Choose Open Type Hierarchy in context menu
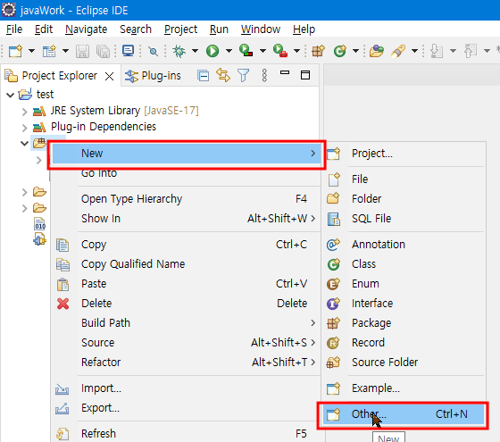 pos(187,199)
